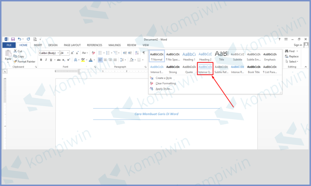Click the Replace button in Editing group
311x186 pixels.
pos(292,56)
